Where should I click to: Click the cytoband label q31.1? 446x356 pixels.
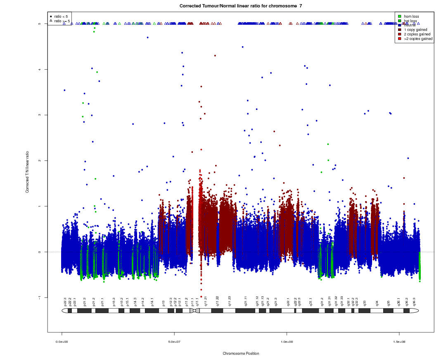(x=311, y=302)
